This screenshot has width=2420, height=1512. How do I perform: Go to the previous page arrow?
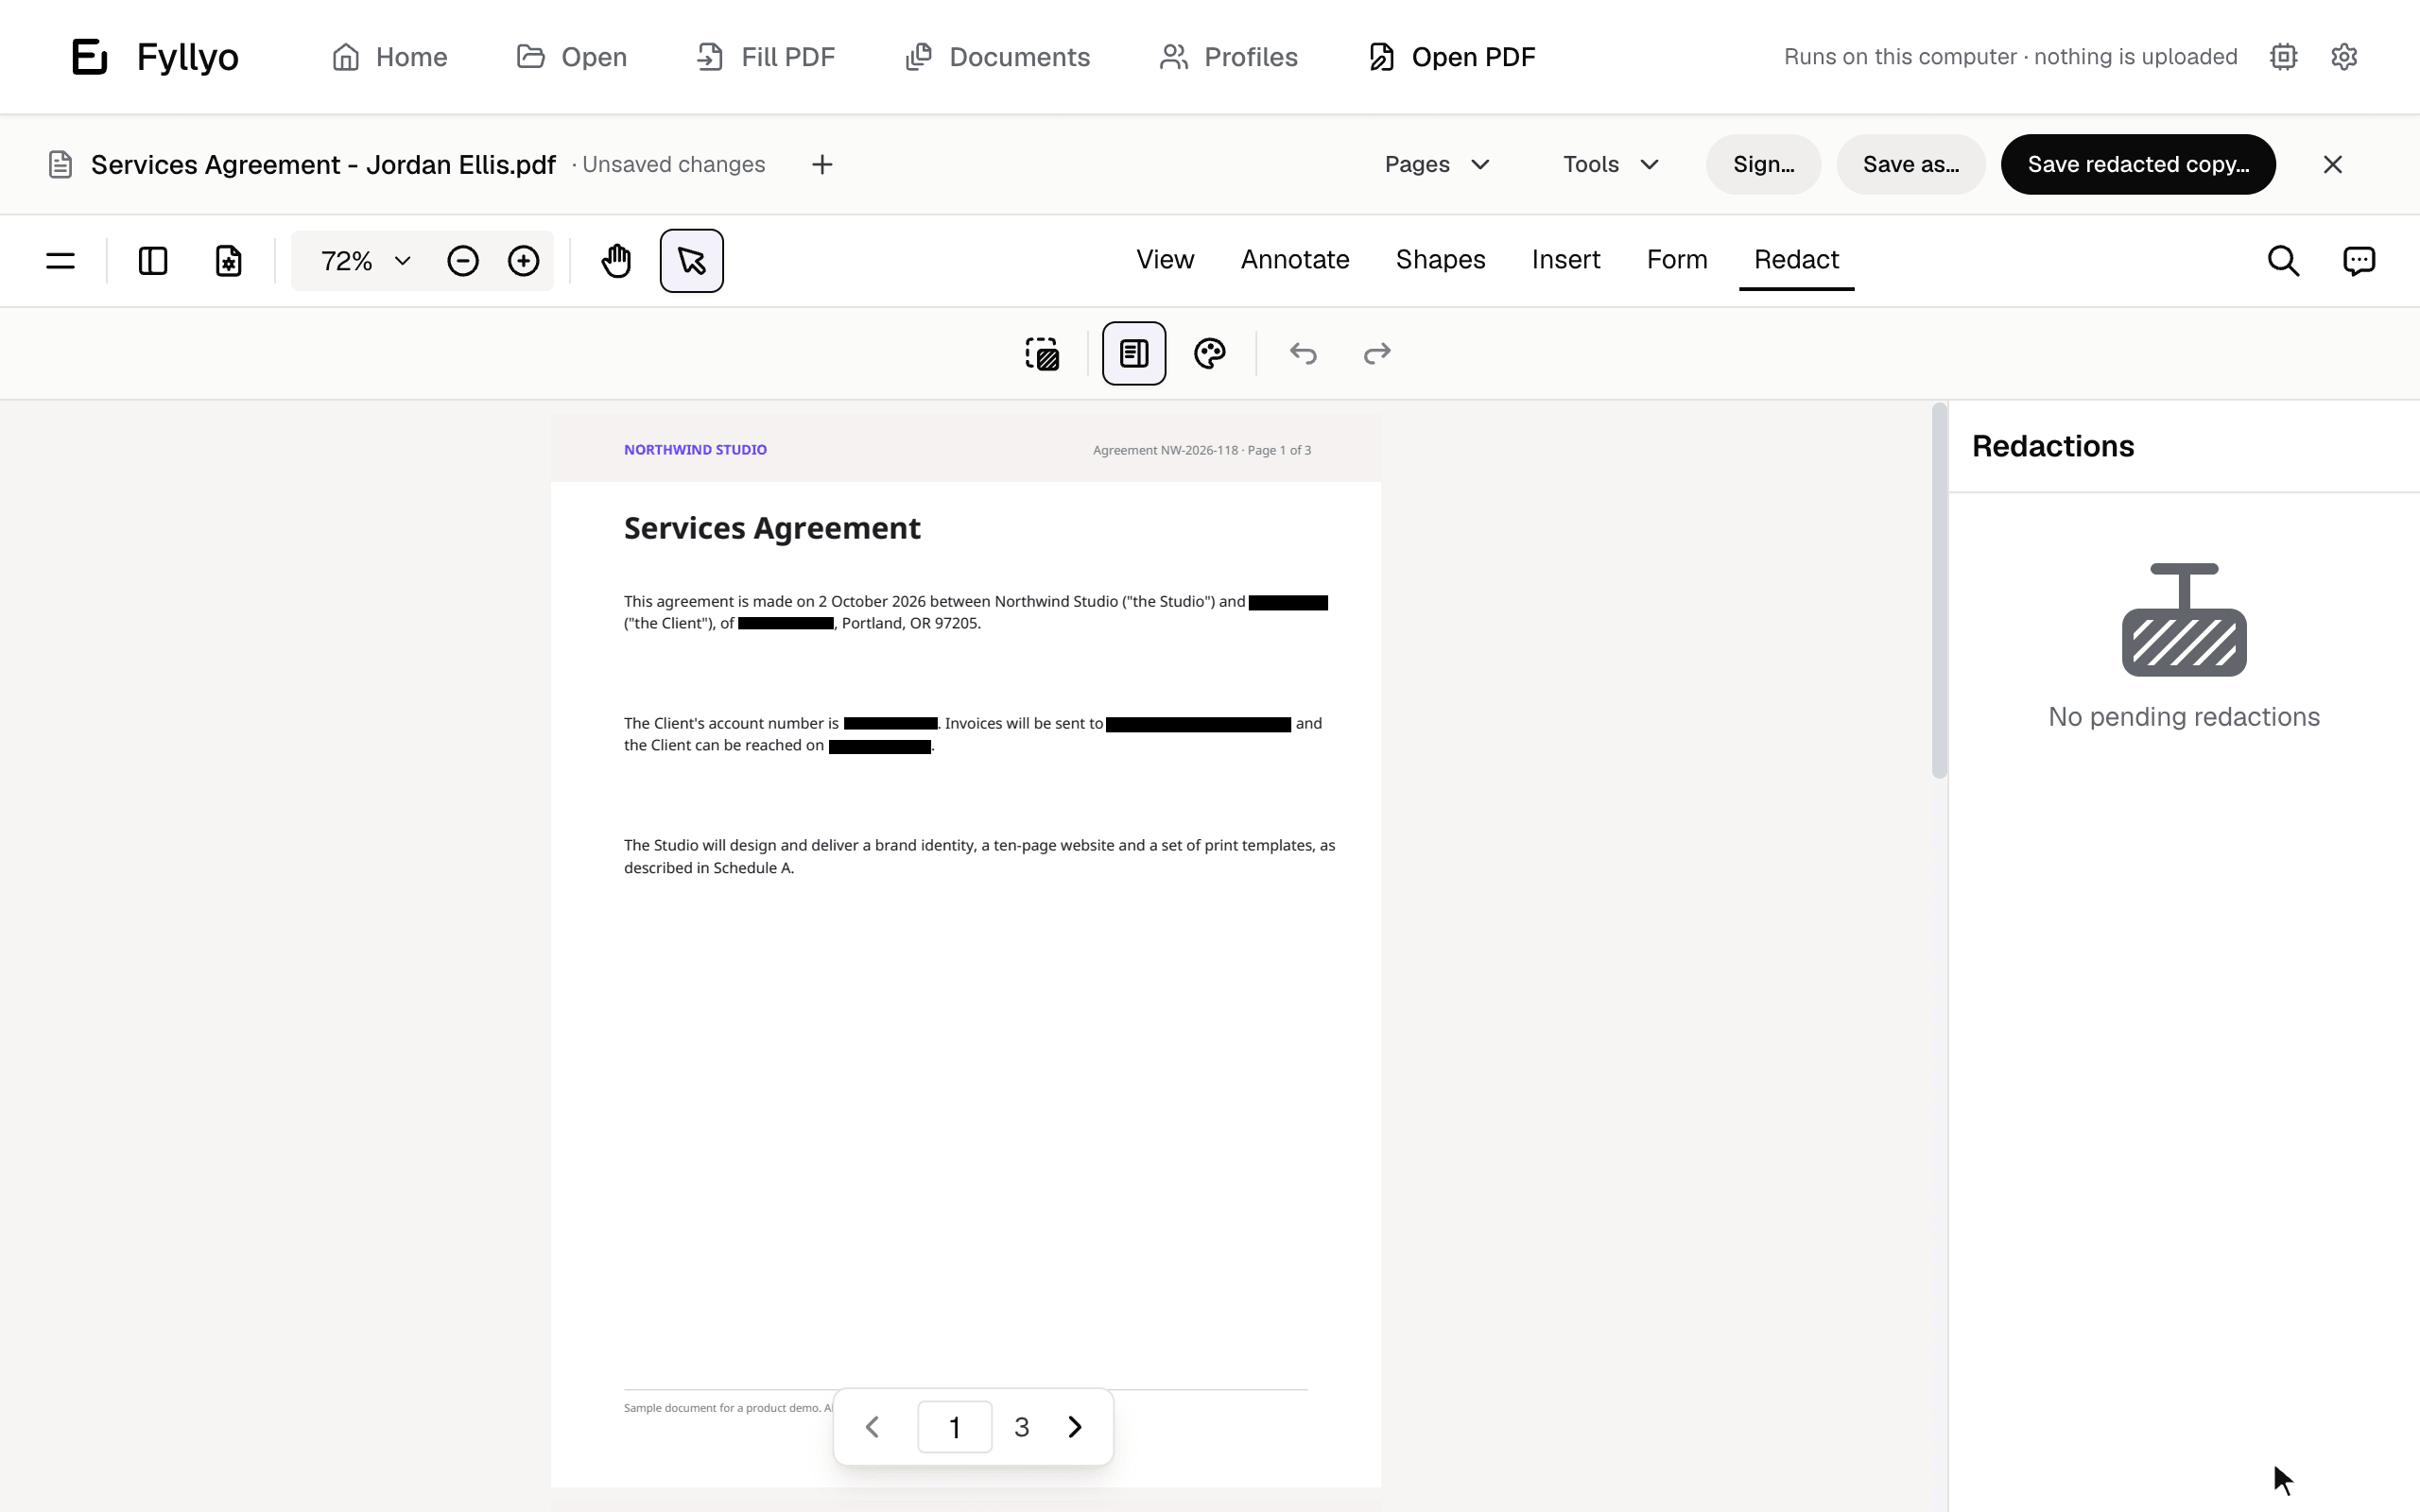(872, 1427)
